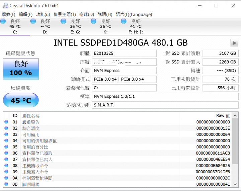Click the blue status dot for row 02
The image size is (241, 191).
pyautogui.click(x=6, y=128)
